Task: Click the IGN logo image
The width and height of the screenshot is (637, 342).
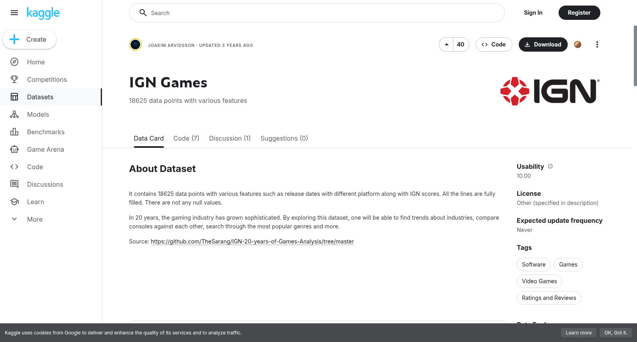Action: pos(550,91)
